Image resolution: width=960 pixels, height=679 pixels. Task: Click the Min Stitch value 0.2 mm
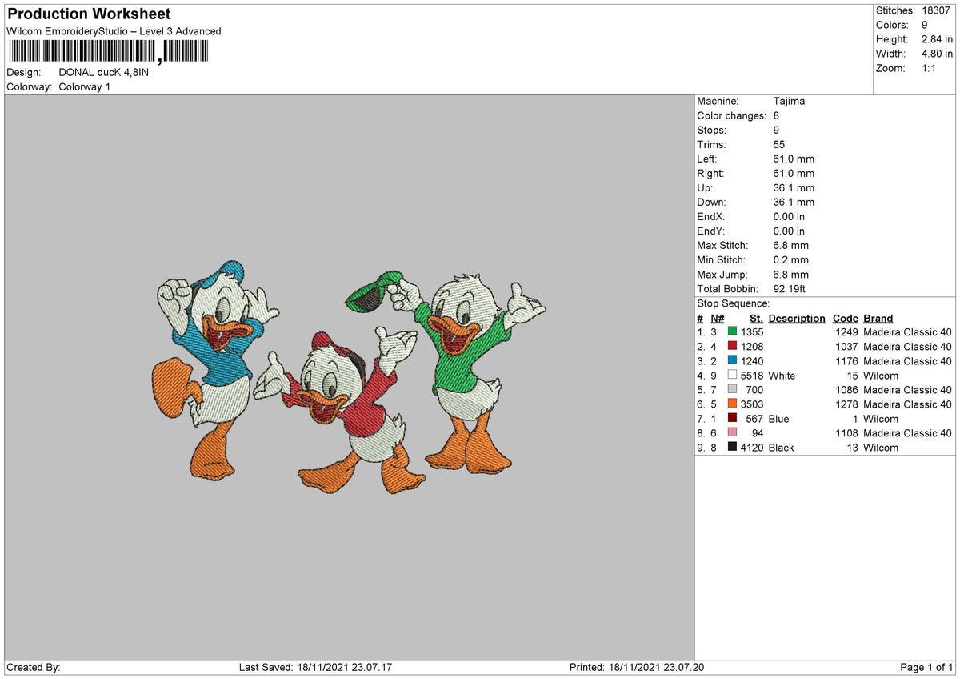[791, 259]
